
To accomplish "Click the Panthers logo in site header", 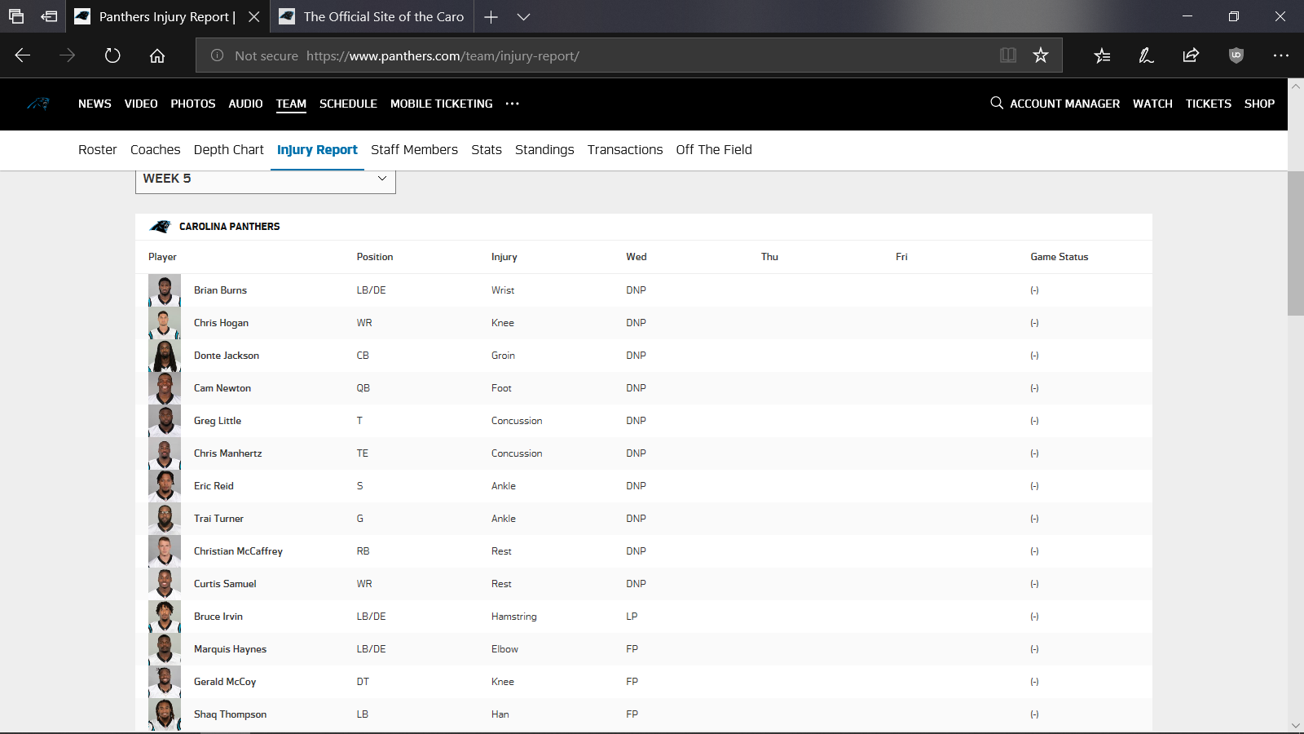I will [38, 104].
